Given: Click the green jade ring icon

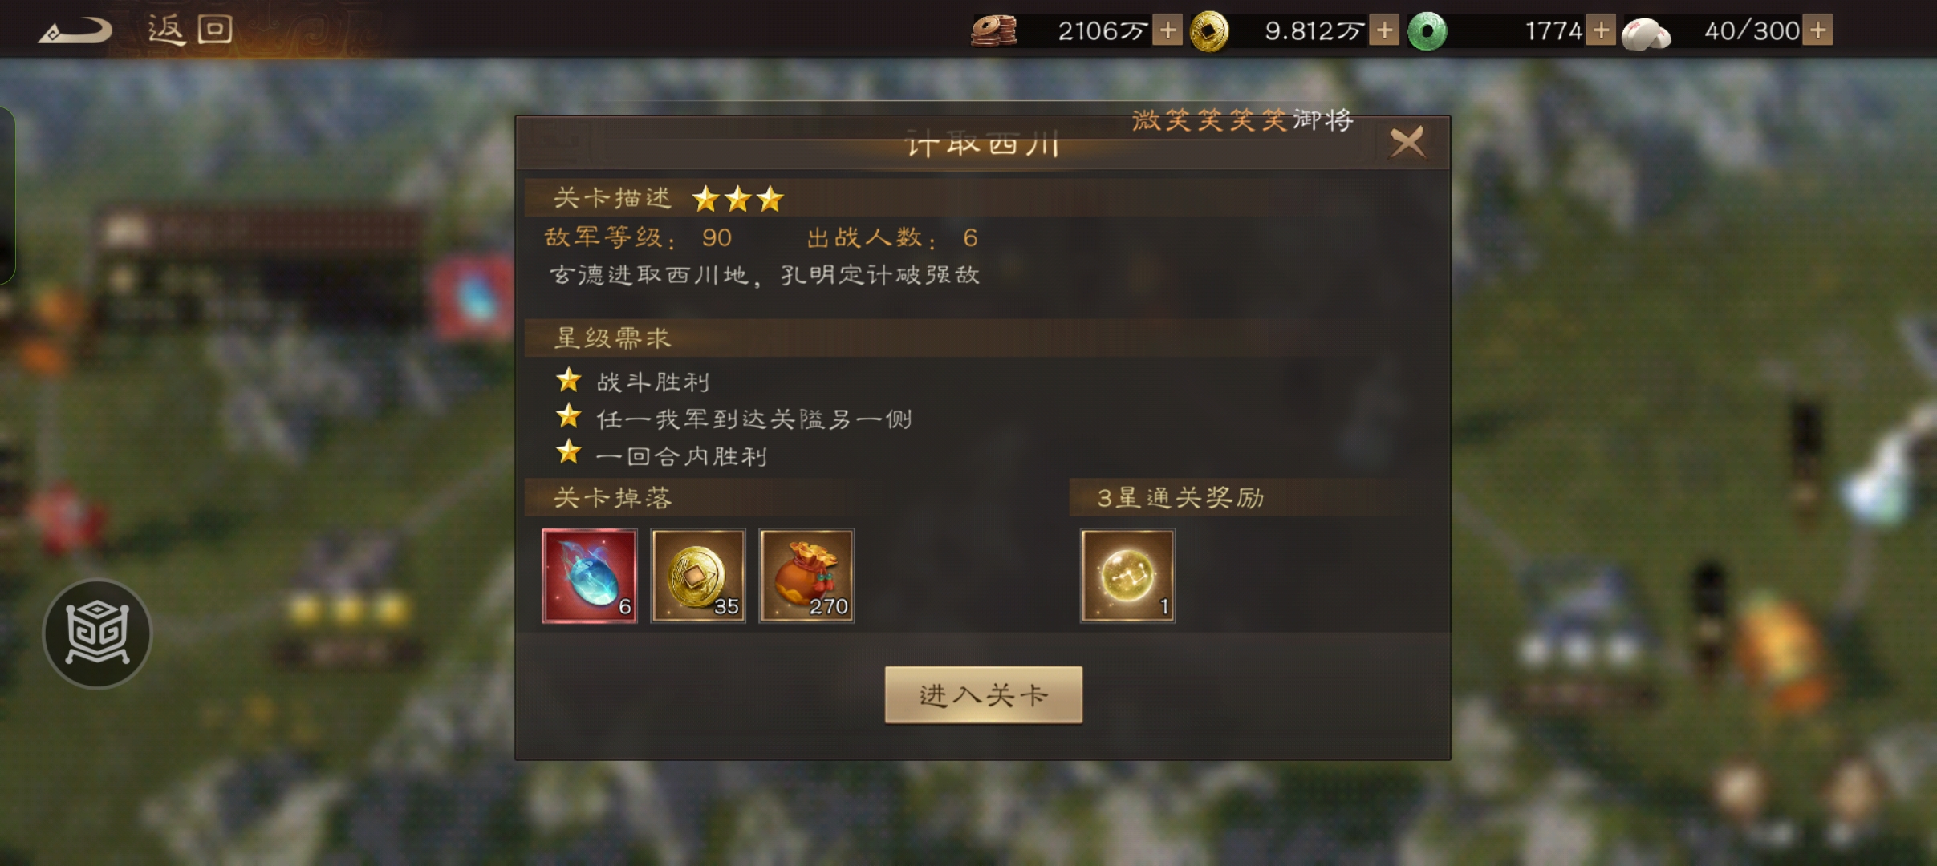Looking at the screenshot, I should pyautogui.click(x=1427, y=31).
